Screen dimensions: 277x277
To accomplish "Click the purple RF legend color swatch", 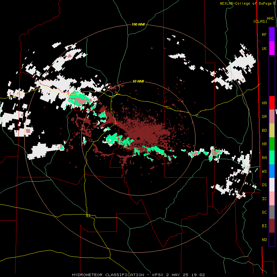I will pos(272,34).
